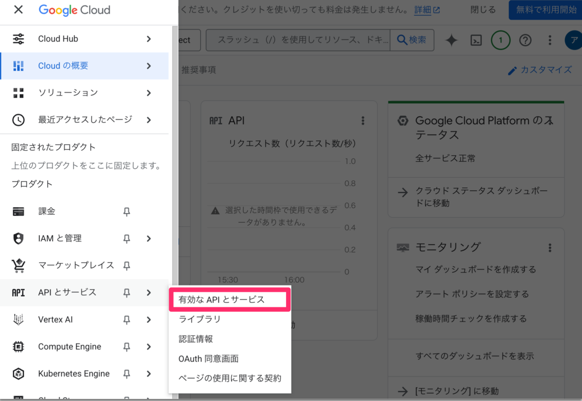This screenshot has width=582, height=401.
Task: Select 有効な API とサービス submenu item
Action: click(230, 300)
